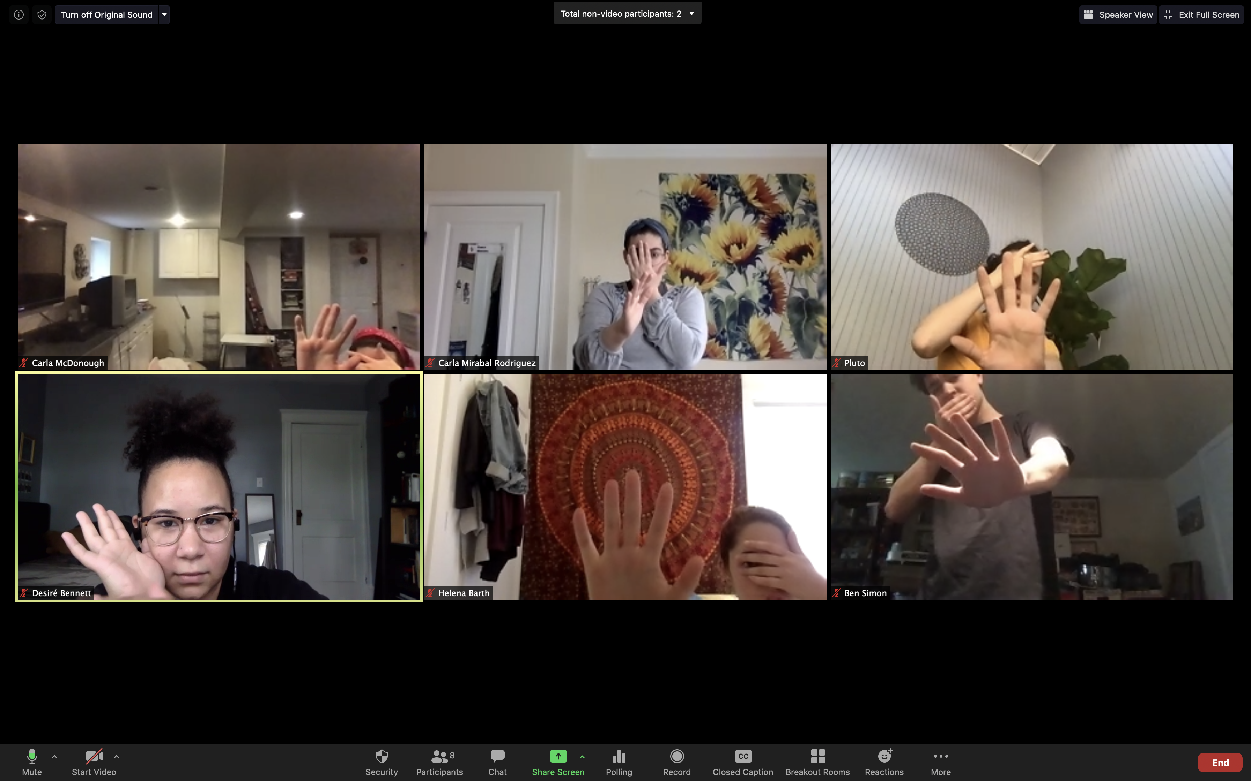Viewport: 1251px width, 781px height.
Task: Click the Helena Barth name label
Action: [x=464, y=593]
